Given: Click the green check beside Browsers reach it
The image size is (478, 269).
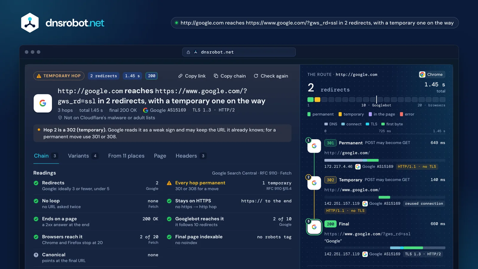Looking at the screenshot, I should point(36,237).
